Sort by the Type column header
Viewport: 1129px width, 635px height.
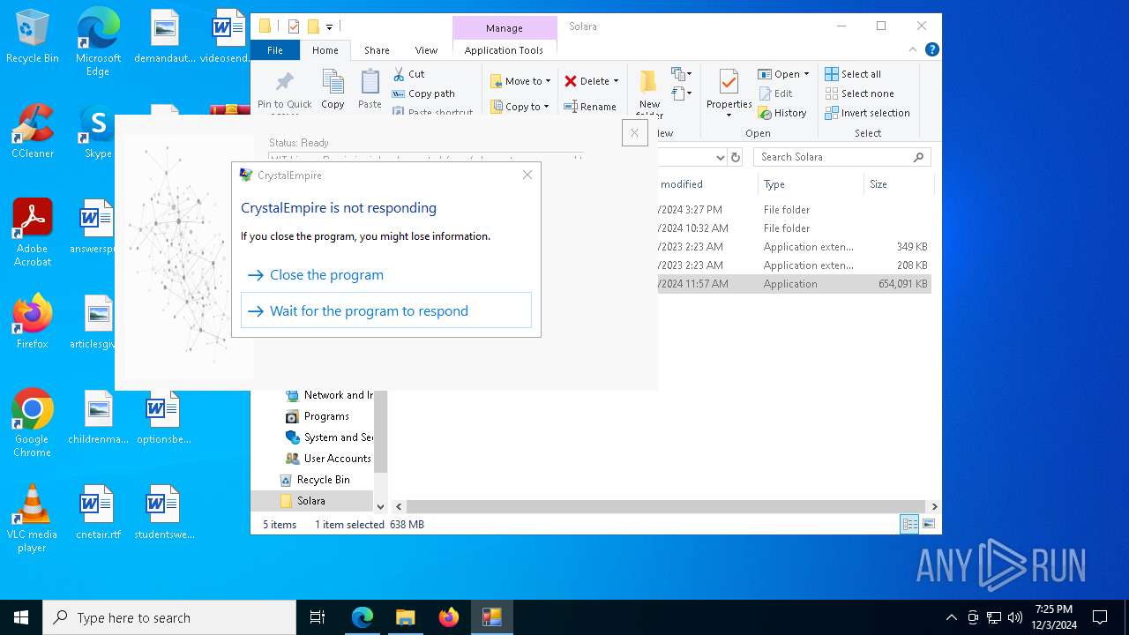[x=810, y=184]
